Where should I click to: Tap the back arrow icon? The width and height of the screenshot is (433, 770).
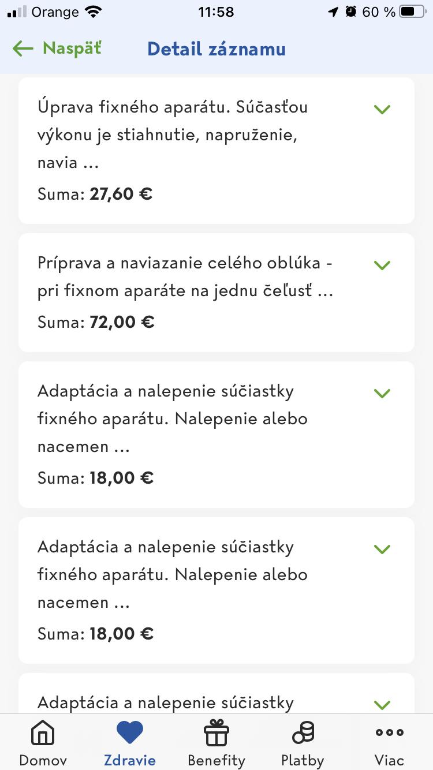tap(23, 48)
